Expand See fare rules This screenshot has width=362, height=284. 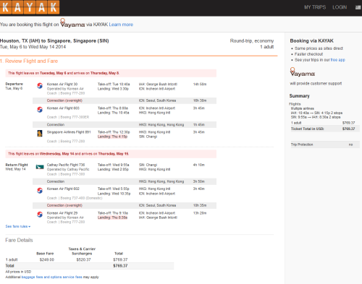coord(18,226)
